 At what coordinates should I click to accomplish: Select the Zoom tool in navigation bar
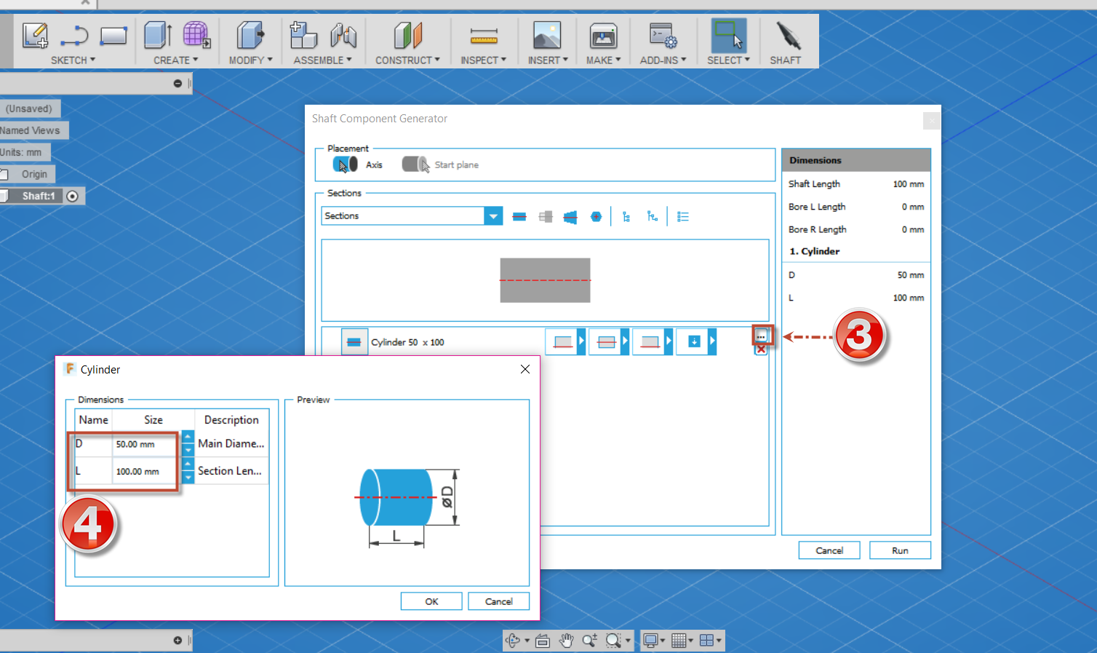(590, 641)
